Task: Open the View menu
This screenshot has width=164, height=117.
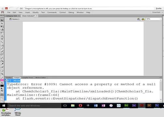Action: coord(20,12)
